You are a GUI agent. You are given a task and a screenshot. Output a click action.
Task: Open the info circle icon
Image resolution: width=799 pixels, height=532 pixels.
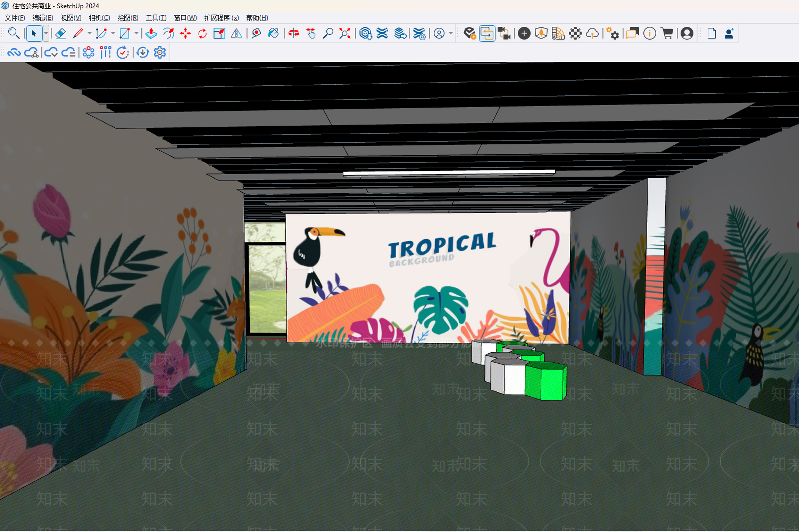click(650, 33)
